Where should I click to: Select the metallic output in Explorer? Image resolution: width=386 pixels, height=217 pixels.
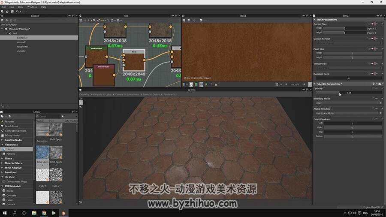click(21, 51)
